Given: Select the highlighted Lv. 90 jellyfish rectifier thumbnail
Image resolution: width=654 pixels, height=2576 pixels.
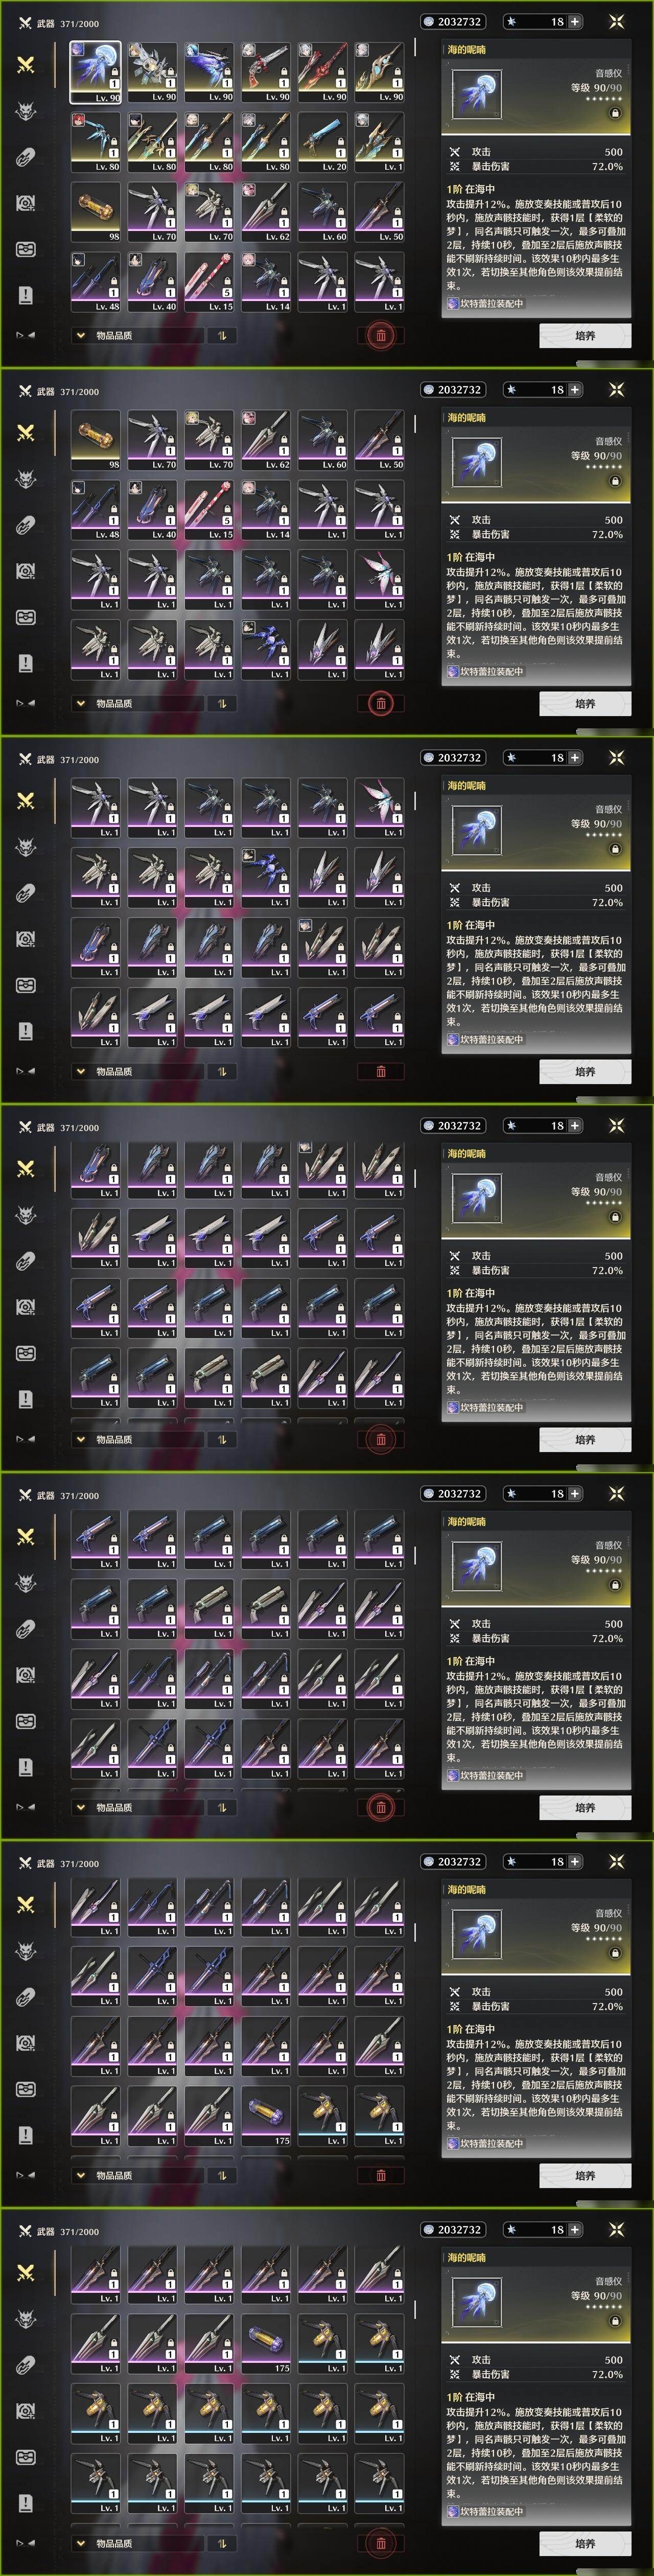Looking at the screenshot, I should (96, 72).
